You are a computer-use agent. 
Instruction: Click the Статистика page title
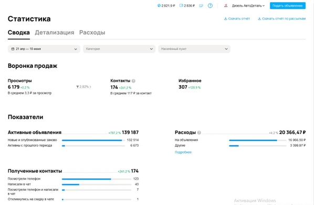[29, 19]
